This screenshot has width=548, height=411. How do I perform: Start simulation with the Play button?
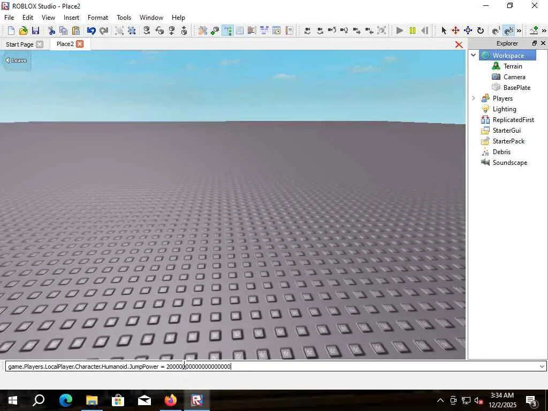point(400,31)
